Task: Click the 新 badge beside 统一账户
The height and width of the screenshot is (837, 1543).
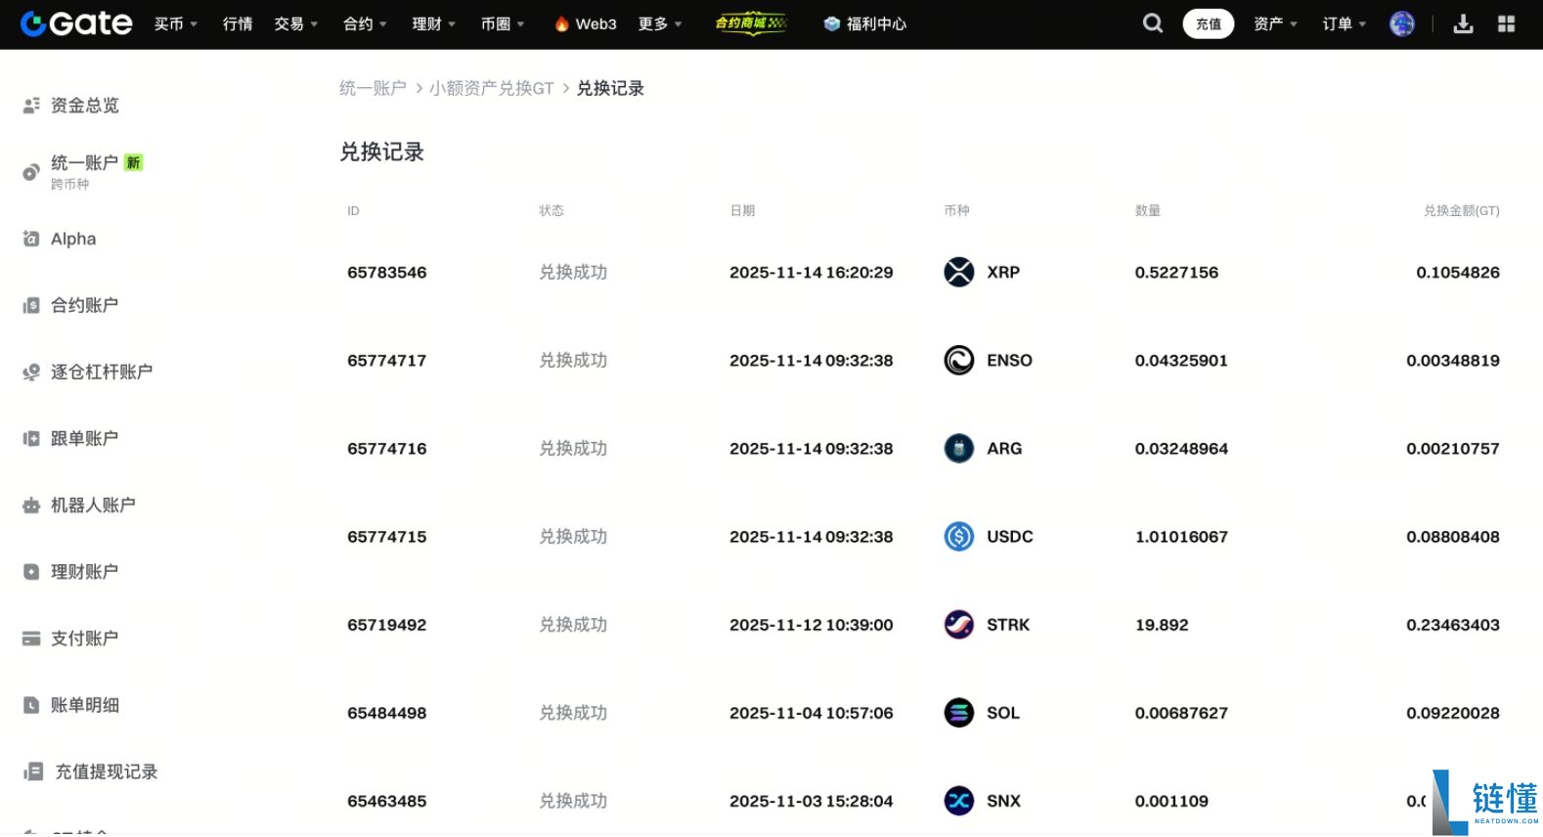Action: pyautogui.click(x=134, y=162)
